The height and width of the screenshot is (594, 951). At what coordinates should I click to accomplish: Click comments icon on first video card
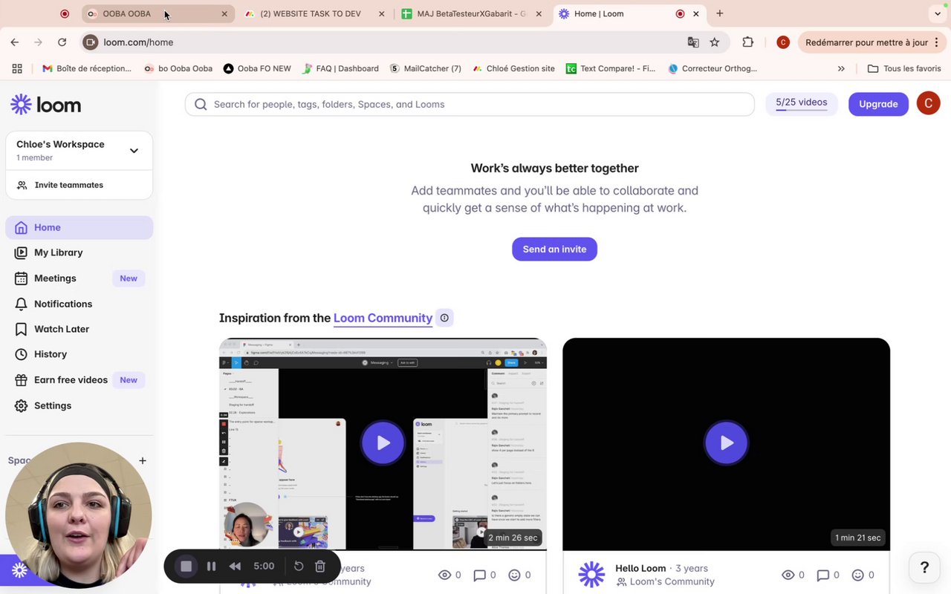point(479,575)
